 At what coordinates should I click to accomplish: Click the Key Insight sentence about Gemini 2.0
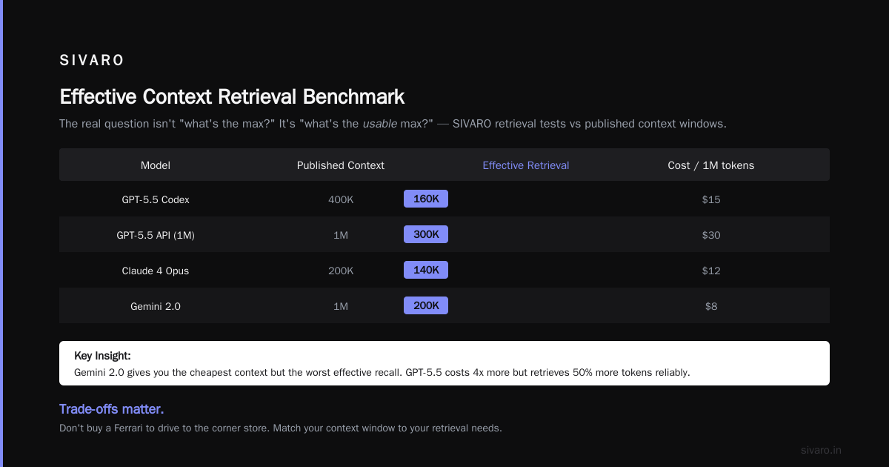click(x=382, y=372)
